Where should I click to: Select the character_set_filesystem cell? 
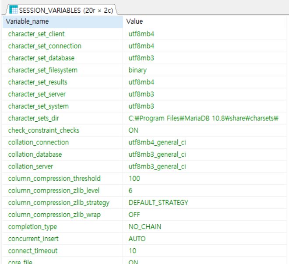click(63, 70)
